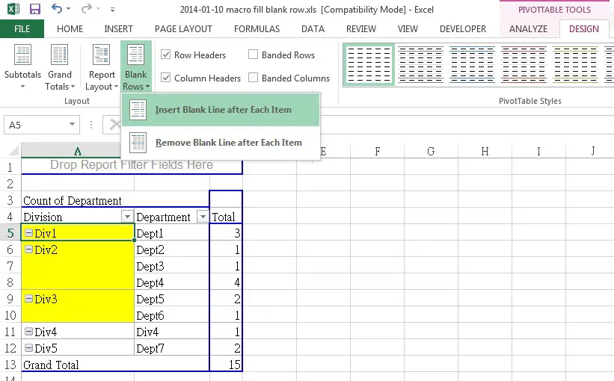
Task: Uncheck the Row Headers checkbox
Action: pos(165,55)
